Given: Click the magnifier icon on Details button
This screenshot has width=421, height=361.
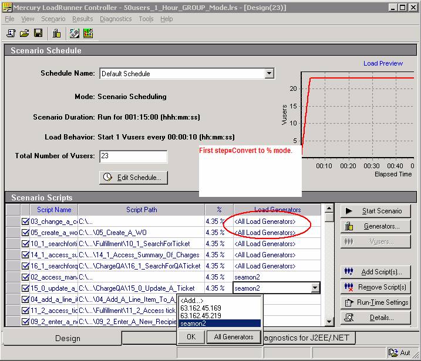Looking at the screenshot, I should pyautogui.click(x=349, y=318).
